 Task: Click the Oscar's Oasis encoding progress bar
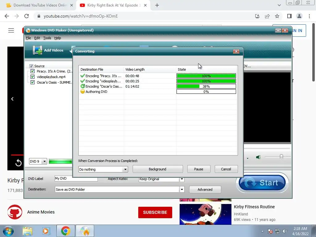pos(206,86)
